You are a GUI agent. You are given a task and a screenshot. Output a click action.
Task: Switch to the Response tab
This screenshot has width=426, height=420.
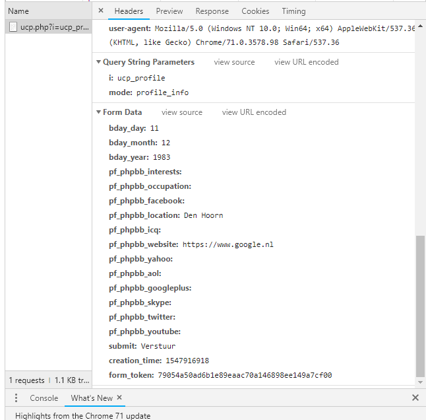[212, 11]
